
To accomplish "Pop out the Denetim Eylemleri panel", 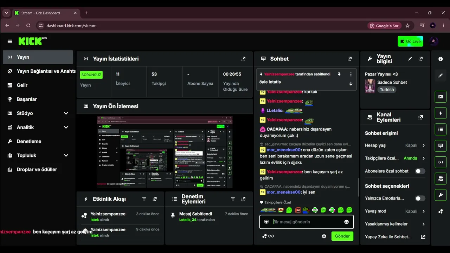I will pyautogui.click(x=243, y=199).
